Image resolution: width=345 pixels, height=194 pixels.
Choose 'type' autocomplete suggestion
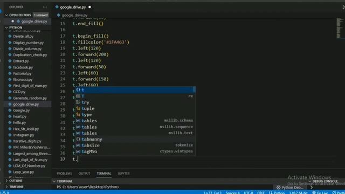click(135, 115)
